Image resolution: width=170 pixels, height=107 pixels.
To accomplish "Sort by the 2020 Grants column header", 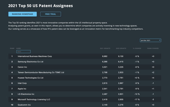I will pos(121,48).
